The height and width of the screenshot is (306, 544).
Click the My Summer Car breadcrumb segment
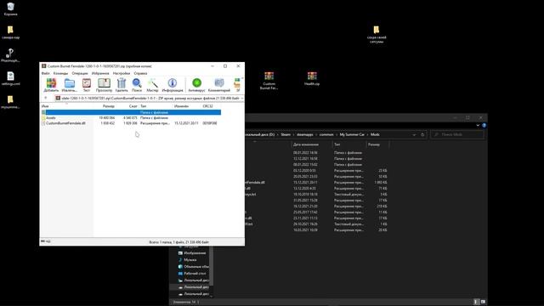pos(352,134)
